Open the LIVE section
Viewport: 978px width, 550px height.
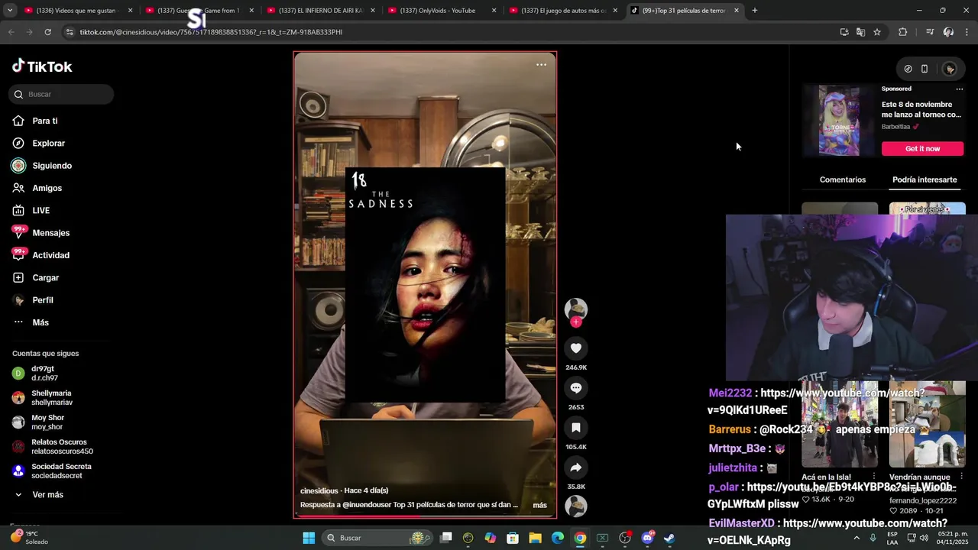click(40, 210)
